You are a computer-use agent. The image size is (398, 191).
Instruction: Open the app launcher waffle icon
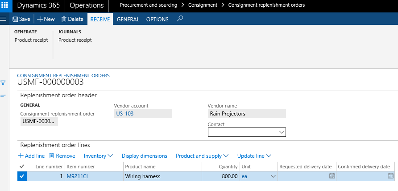(x=5, y=6)
